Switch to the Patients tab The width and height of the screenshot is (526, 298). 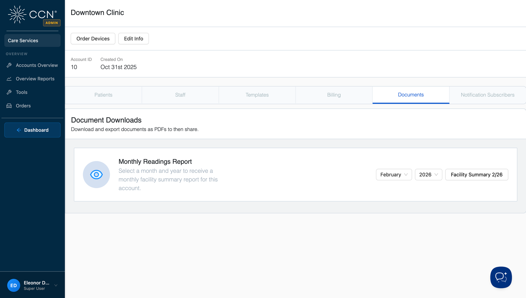point(103,95)
